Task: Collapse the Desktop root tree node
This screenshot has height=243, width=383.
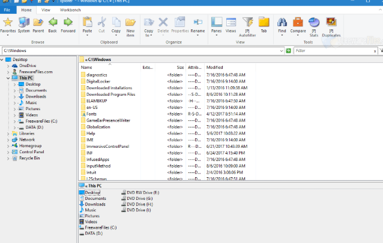Action: click(x=2, y=59)
